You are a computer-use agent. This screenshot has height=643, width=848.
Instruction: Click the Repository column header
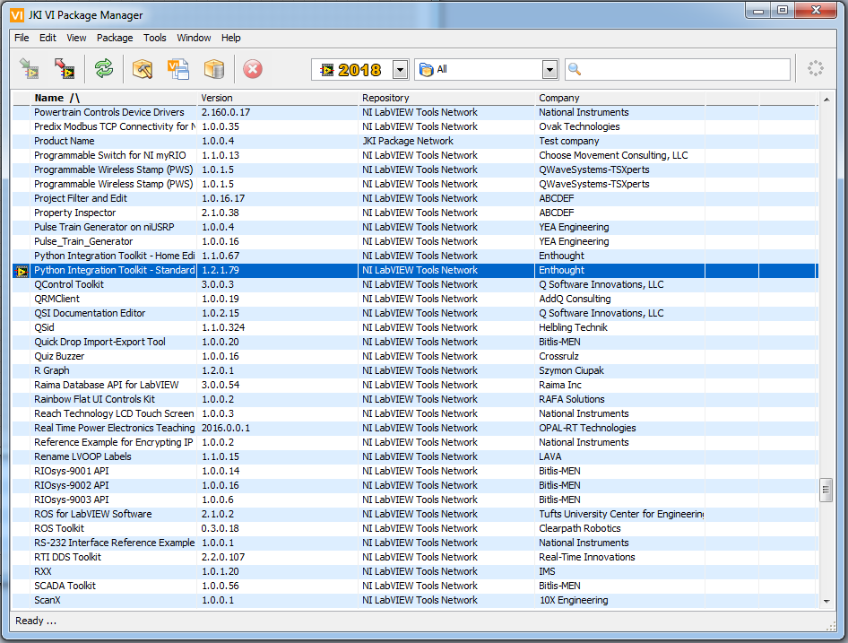(385, 98)
